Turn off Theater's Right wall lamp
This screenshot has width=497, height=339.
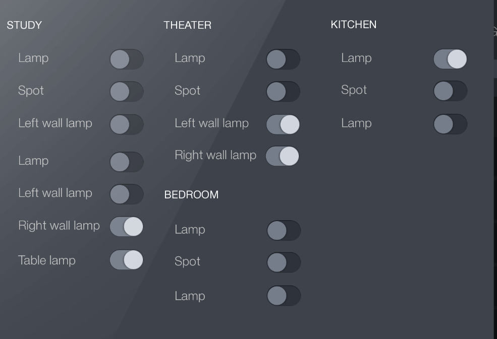(283, 156)
